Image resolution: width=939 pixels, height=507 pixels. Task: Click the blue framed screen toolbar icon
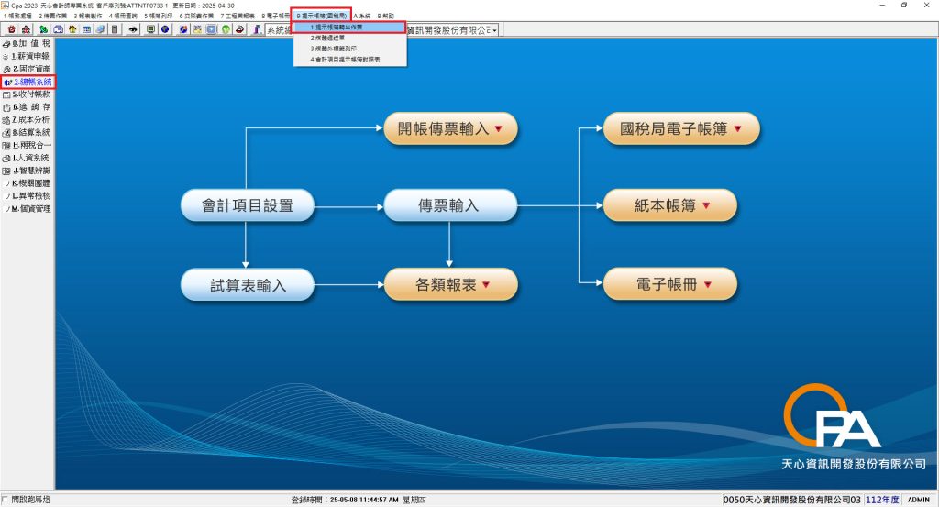pyautogui.click(x=212, y=29)
